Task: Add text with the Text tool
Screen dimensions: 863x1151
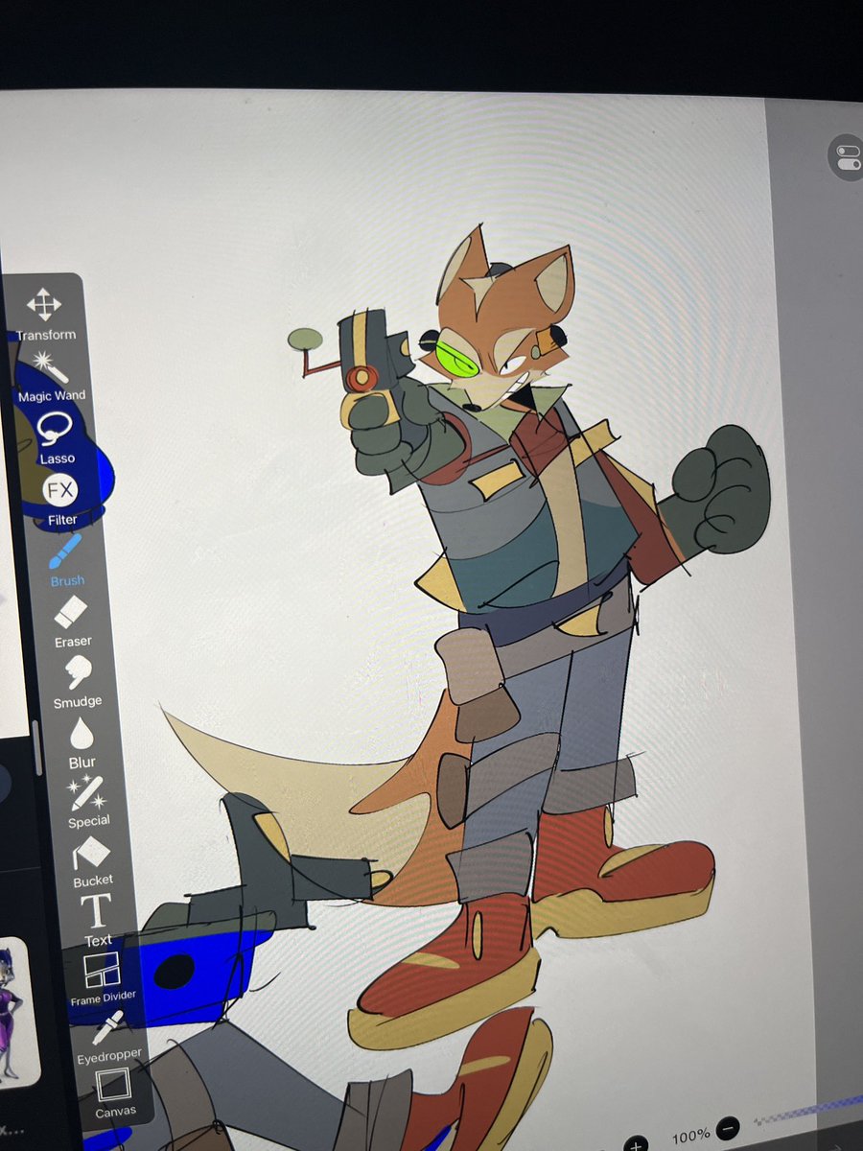Action: 97,920
